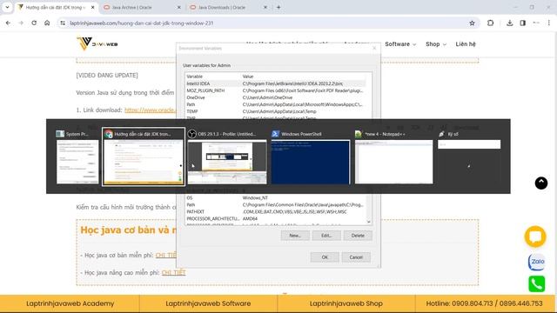The height and width of the screenshot is (313, 557).
Task: Click the Hotline phone number footer
Action: [484, 303]
